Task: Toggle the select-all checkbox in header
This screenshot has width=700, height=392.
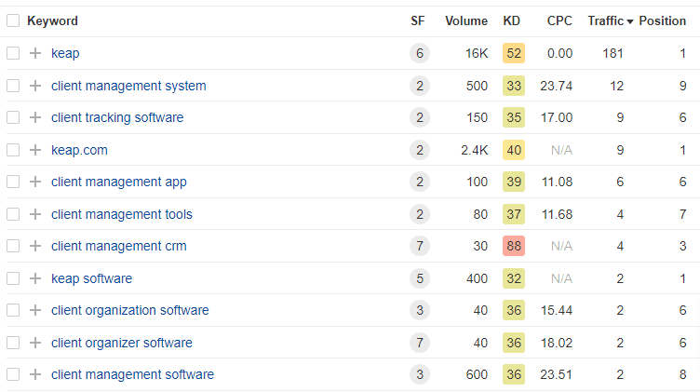Action: pos(13,20)
